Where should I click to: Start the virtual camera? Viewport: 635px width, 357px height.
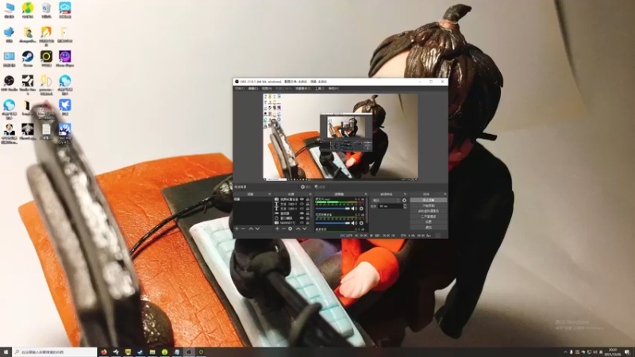(x=429, y=211)
